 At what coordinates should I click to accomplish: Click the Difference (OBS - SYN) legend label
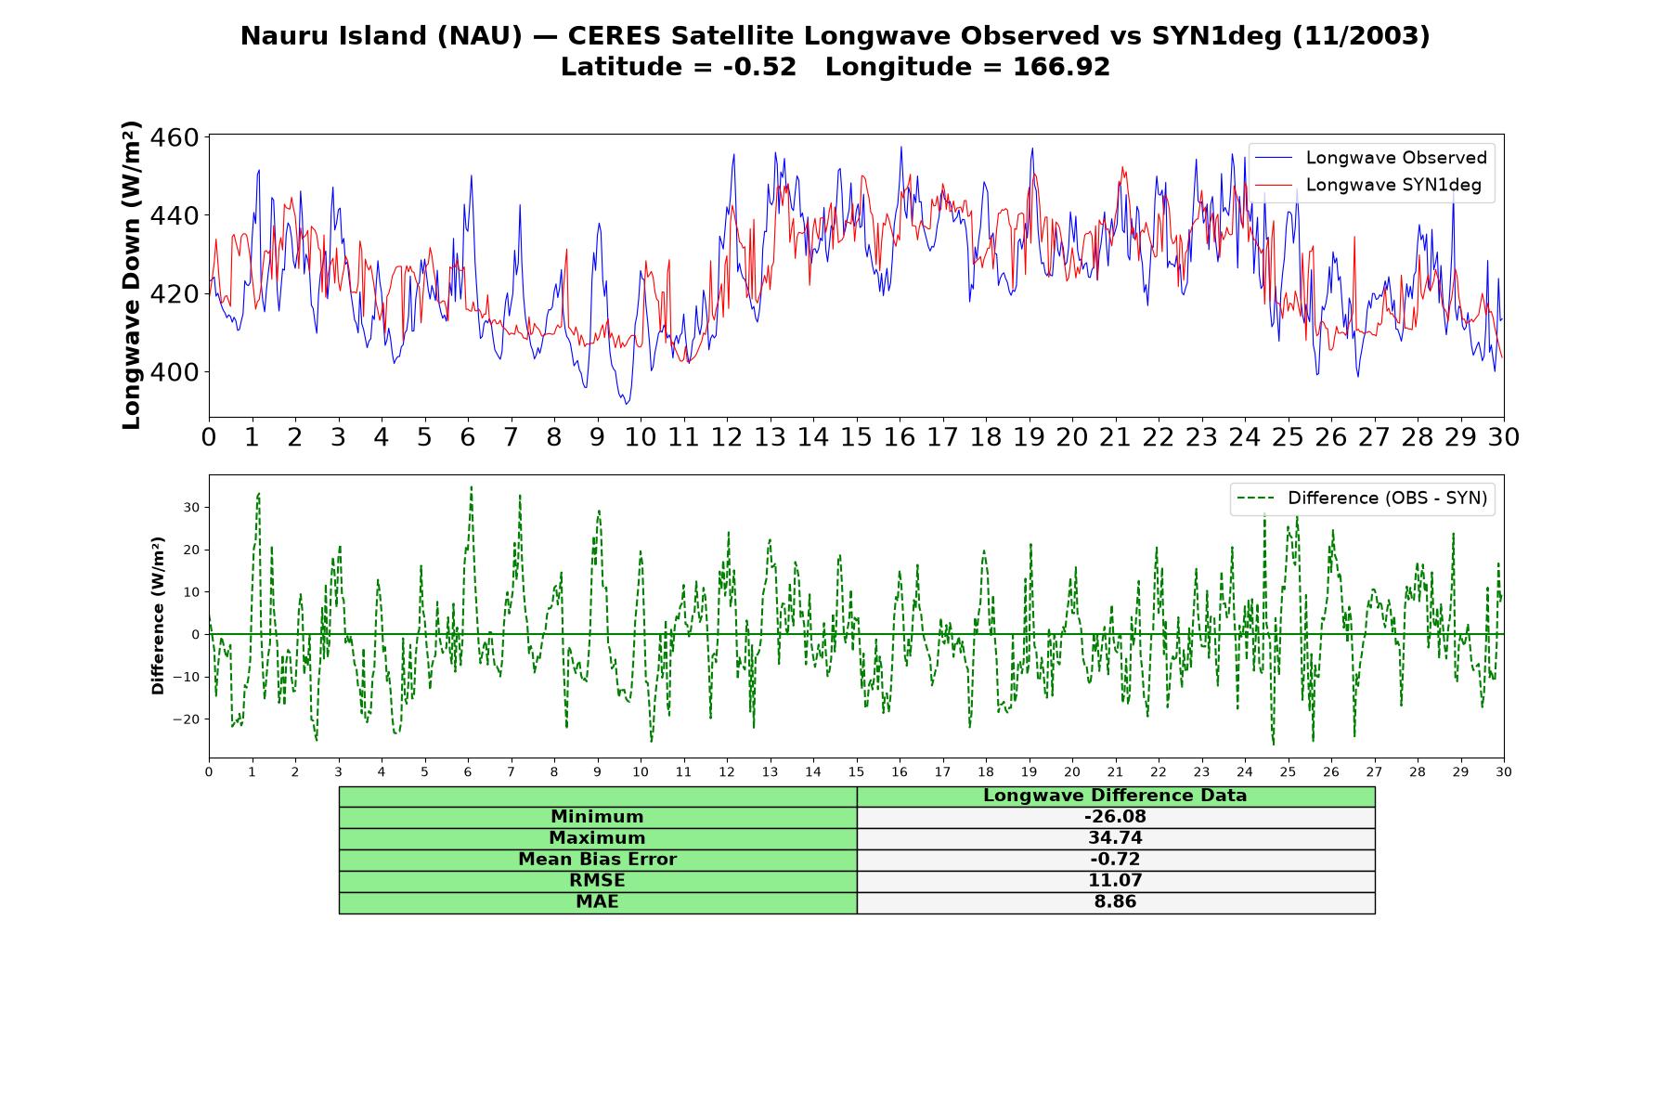pyautogui.click(x=1387, y=499)
